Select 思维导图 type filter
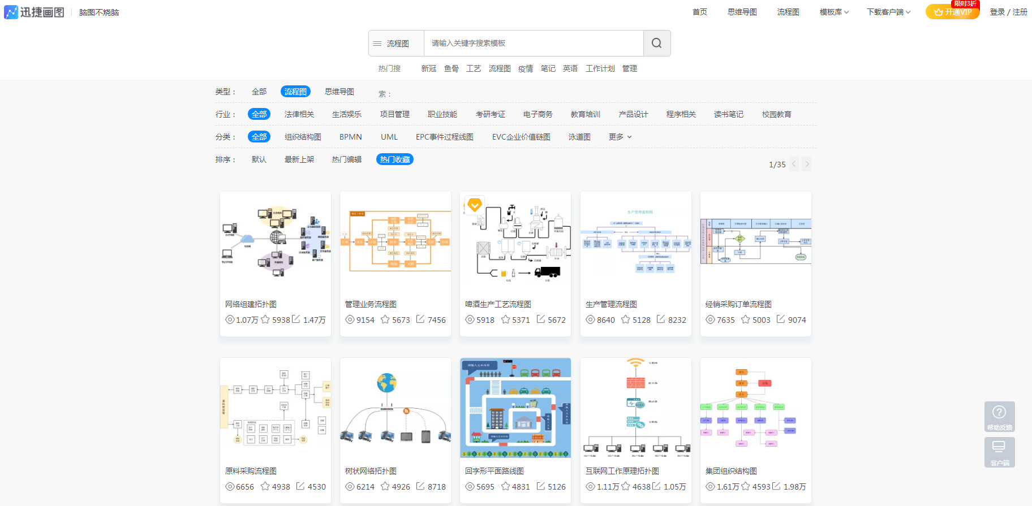This screenshot has height=506, width=1032. pyautogui.click(x=339, y=92)
